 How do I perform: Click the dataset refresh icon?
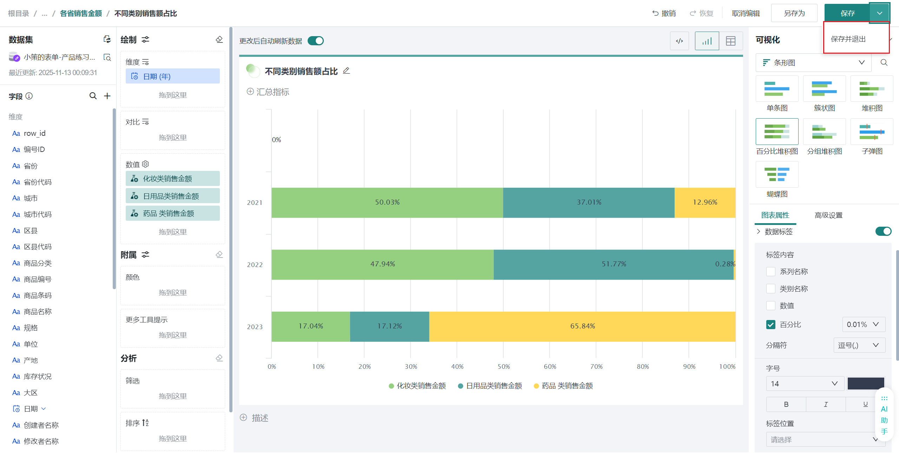point(107,39)
